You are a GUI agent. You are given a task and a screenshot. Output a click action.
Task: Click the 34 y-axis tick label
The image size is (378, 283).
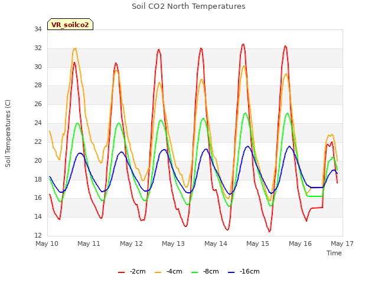point(38,29)
